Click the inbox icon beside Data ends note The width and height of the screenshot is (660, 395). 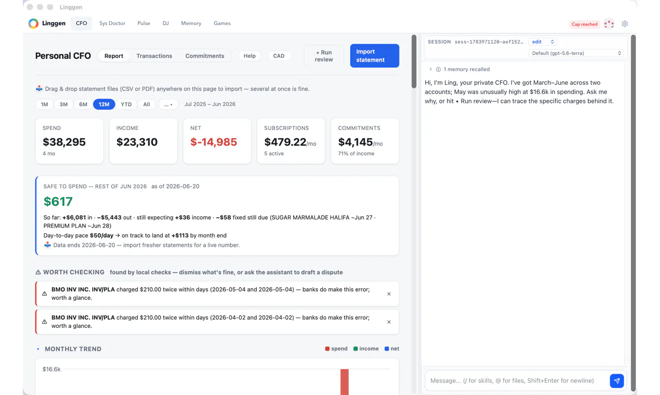click(x=47, y=245)
